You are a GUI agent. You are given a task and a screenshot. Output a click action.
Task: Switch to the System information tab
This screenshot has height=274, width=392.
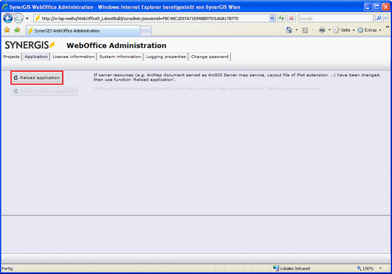coord(120,57)
